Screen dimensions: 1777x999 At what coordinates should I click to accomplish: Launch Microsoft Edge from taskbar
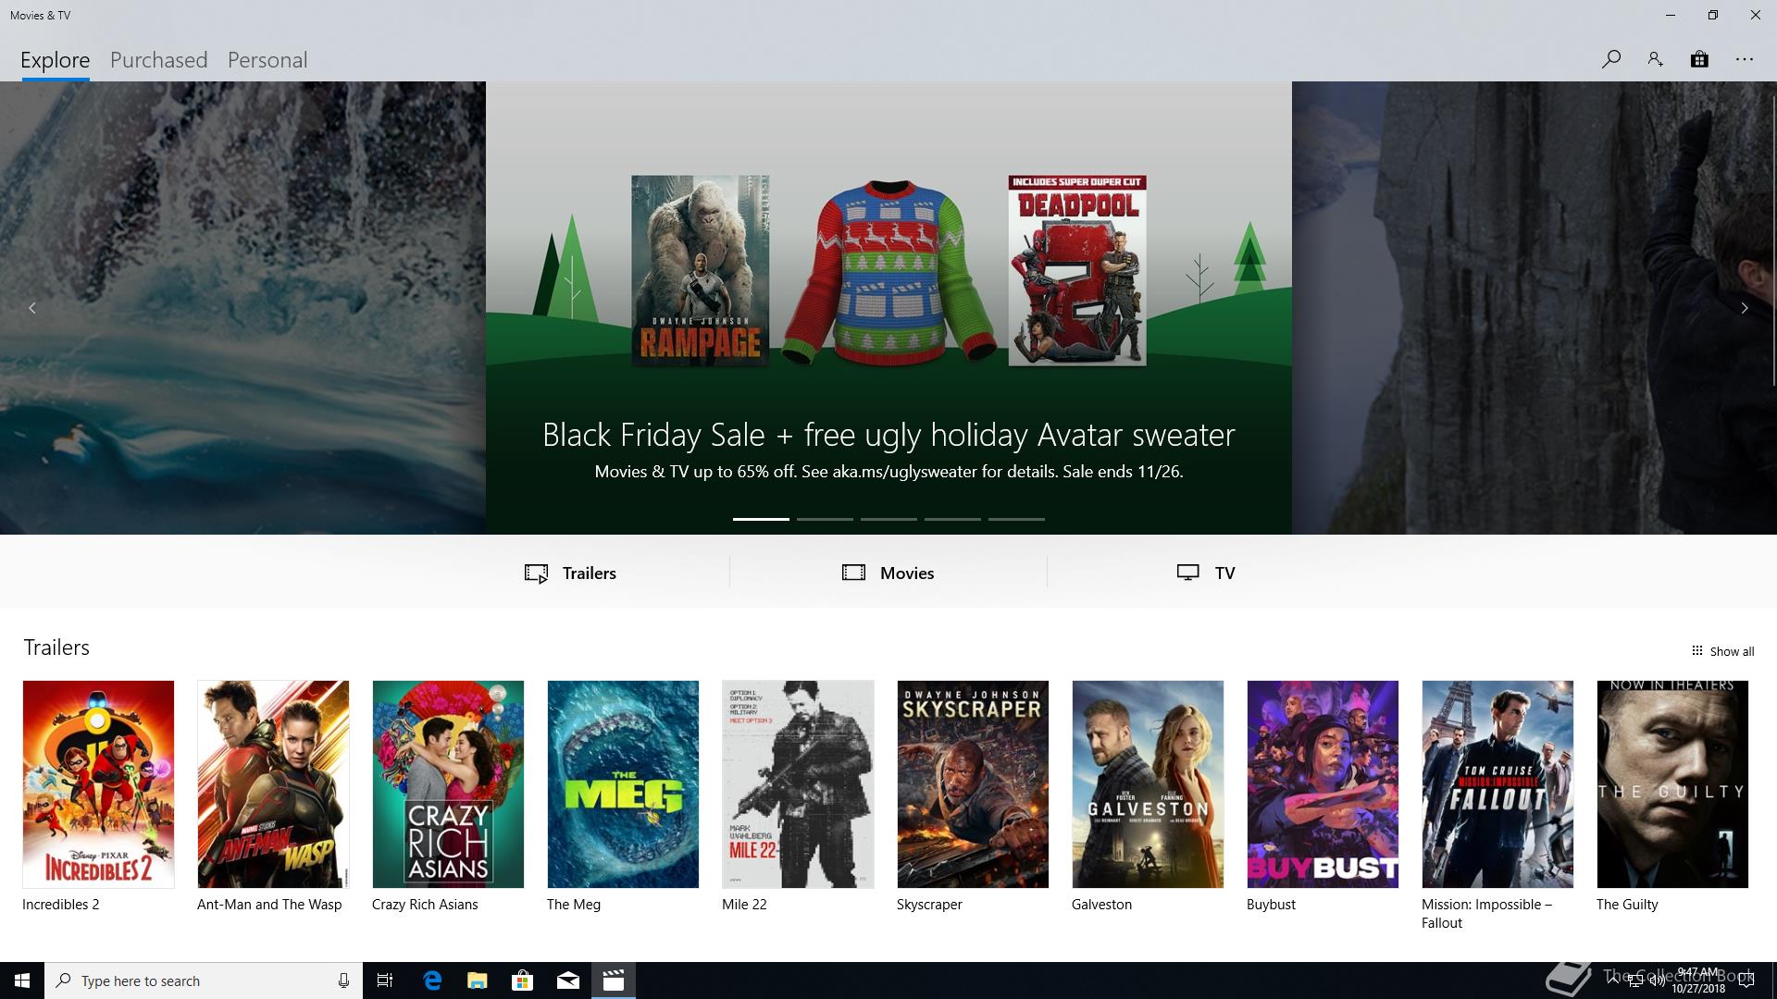[x=431, y=980]
